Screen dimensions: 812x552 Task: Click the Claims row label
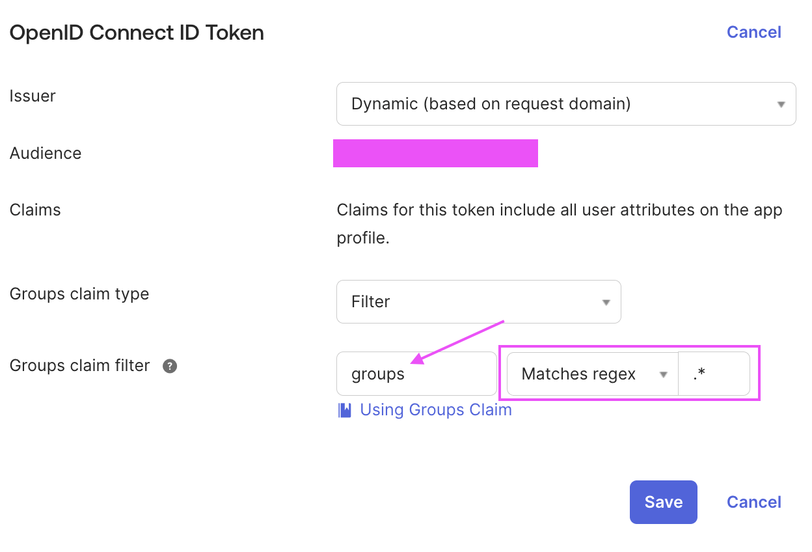point(35,210)
